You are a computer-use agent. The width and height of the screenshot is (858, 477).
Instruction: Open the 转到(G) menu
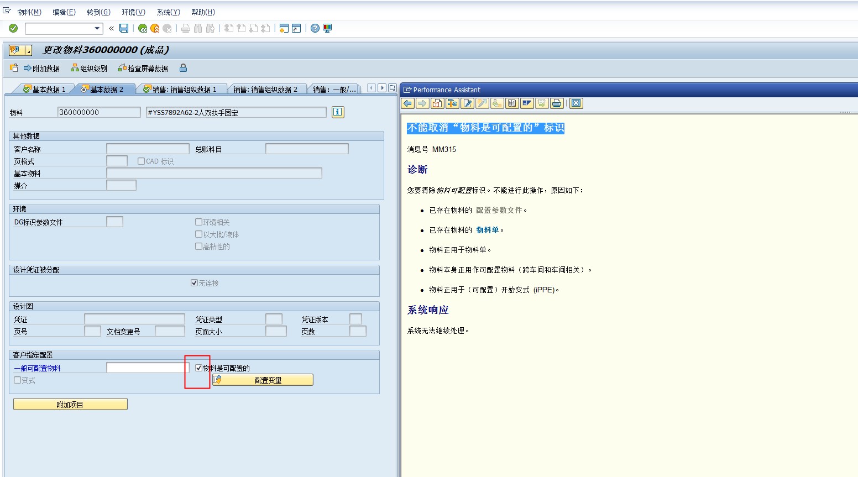[98, 12]
